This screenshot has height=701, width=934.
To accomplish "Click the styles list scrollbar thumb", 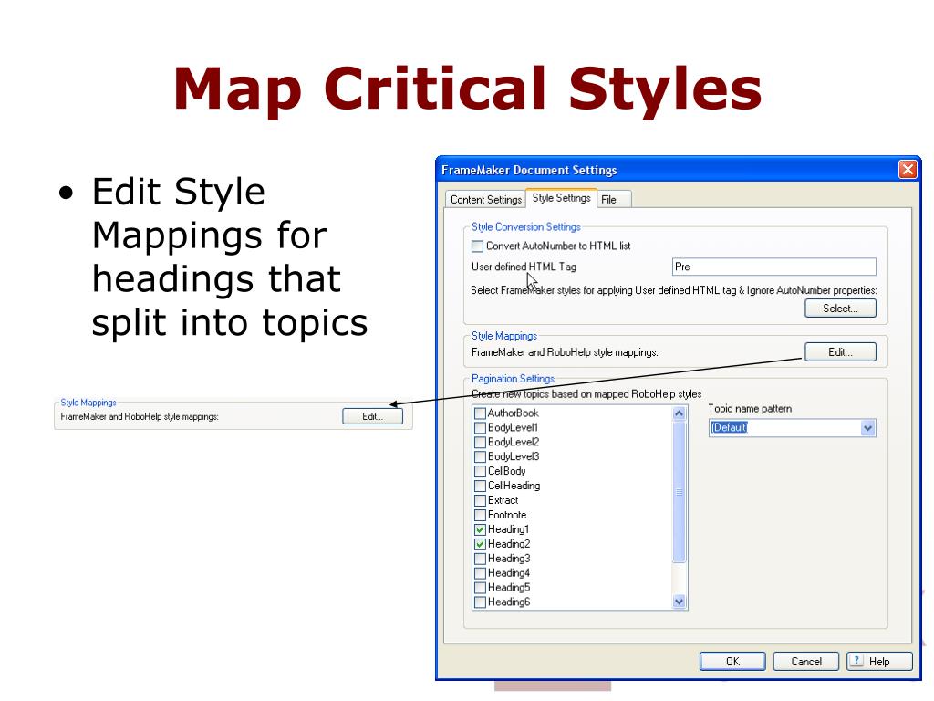I will point(679,492).
